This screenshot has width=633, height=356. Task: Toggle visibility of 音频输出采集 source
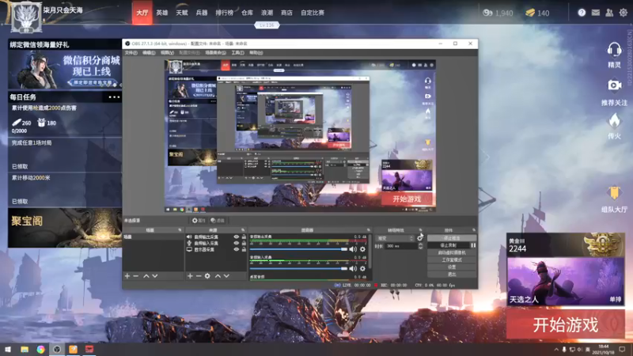(237, 237)
